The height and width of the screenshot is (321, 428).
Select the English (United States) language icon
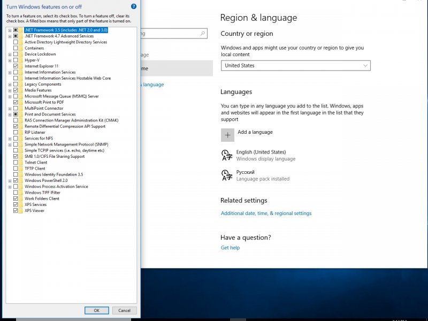tap(226, 155)
